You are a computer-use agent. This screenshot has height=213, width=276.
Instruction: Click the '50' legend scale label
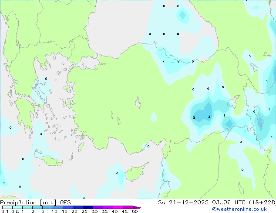pyautogui.click(x=135, y=211)
